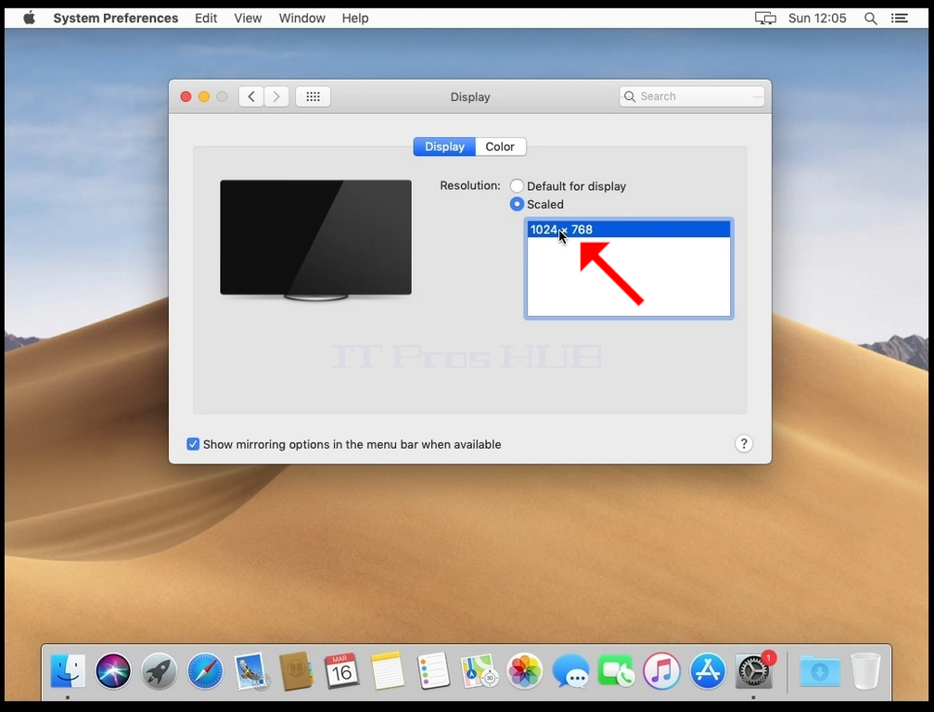The height and width of the screenshot is (712, 934).
Task: Go forward with the right chevron button
Action: (276, 96)
